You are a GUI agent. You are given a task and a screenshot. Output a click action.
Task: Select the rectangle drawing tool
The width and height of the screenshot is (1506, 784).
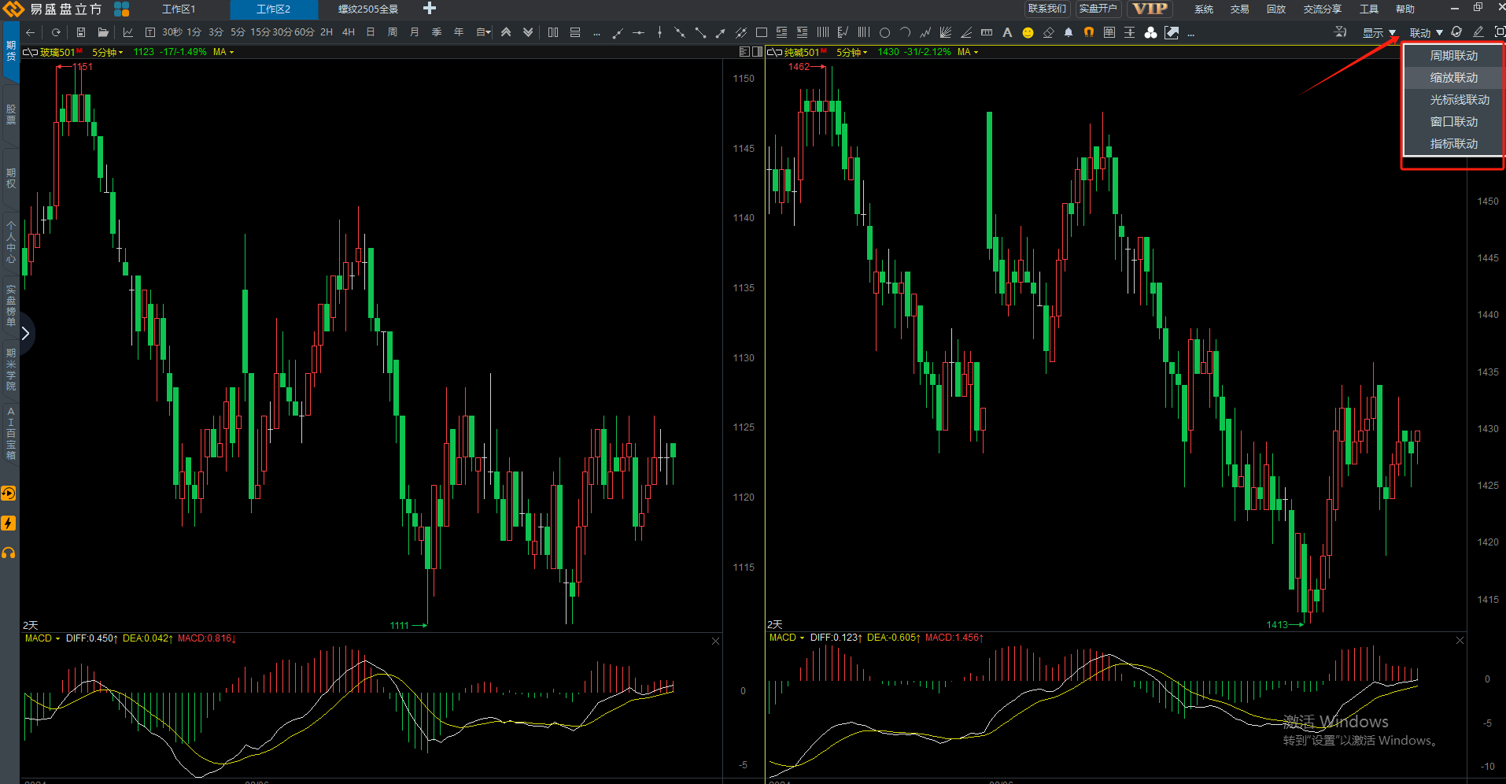[761, 32]
